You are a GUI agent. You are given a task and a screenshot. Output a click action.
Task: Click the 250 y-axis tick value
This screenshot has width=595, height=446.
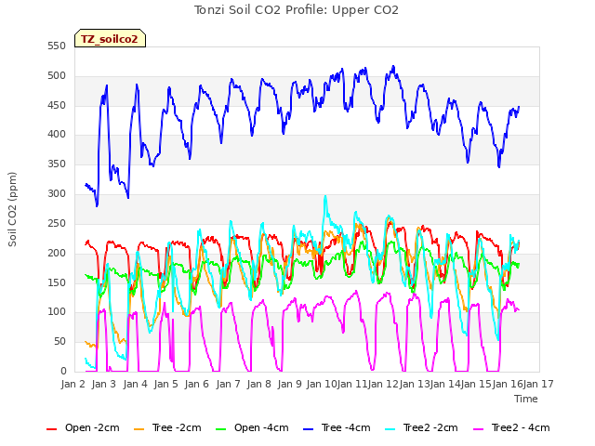(57, 223)
